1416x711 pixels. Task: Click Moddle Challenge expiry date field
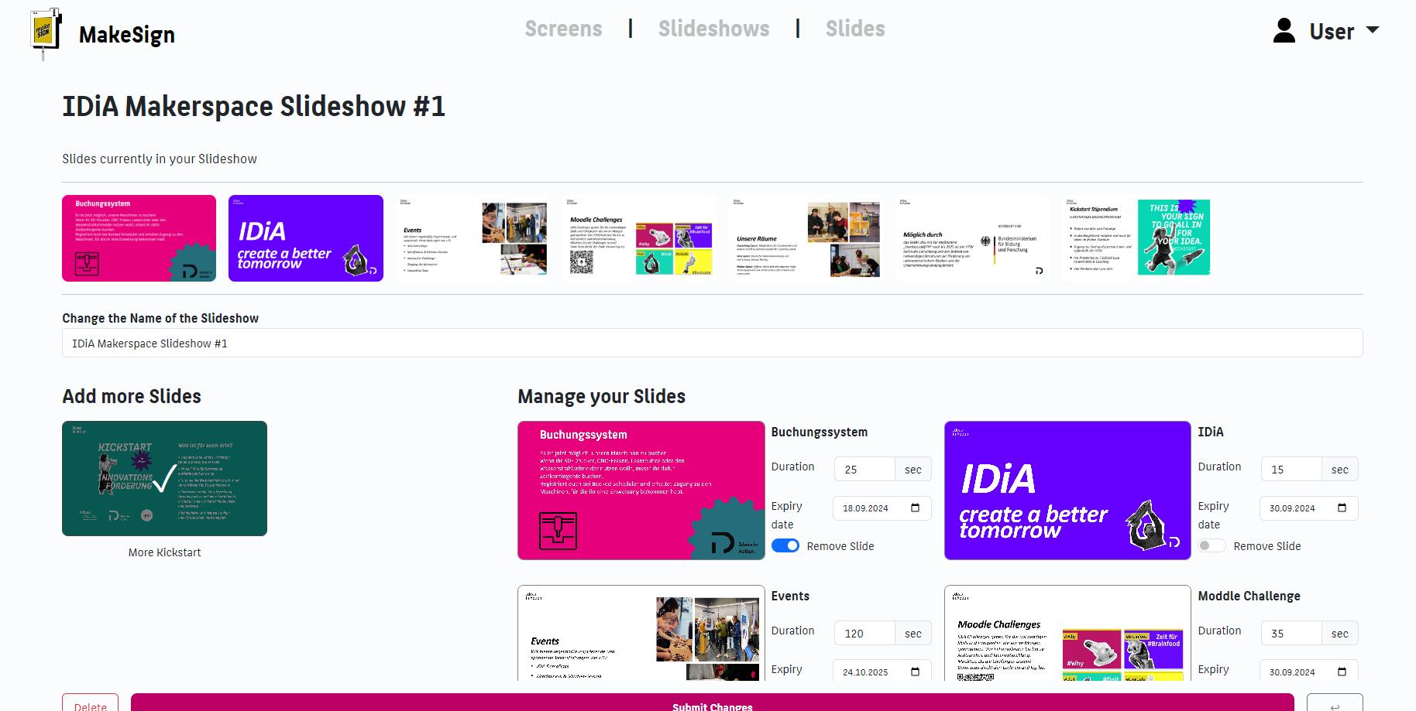1309,671
